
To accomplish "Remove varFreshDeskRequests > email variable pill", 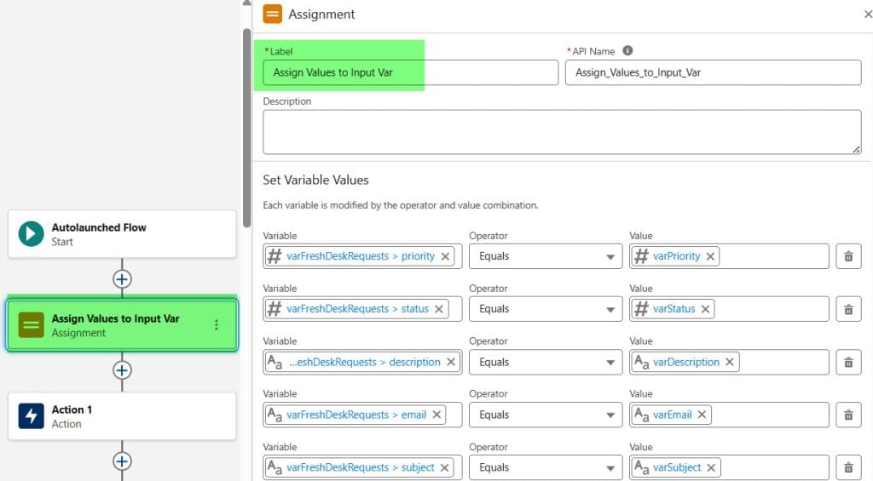I will 436,415.
